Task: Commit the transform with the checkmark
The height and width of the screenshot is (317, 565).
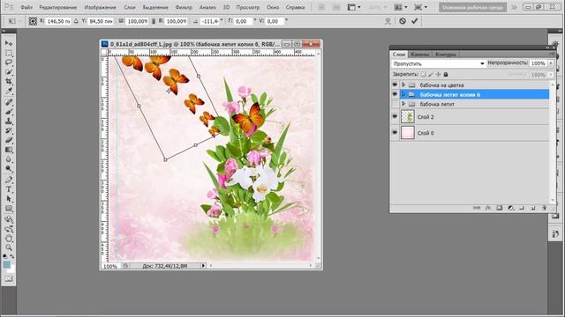Action: (x=414, y=21)
